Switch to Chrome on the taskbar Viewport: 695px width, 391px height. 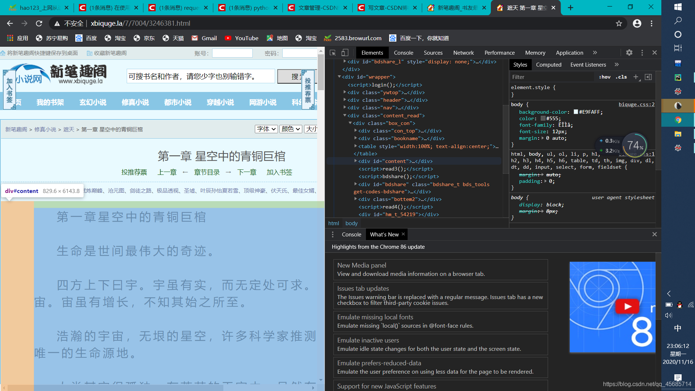coord(678,120)
